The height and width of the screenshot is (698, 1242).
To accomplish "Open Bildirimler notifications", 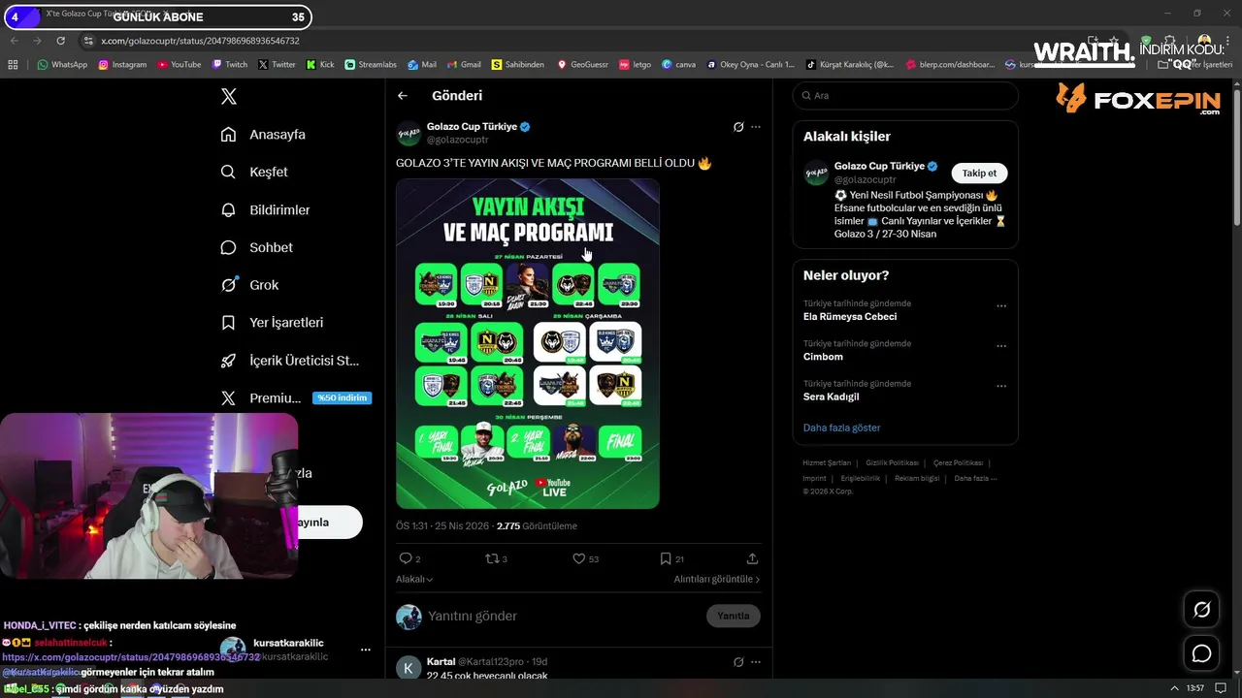I will [265, 209].
